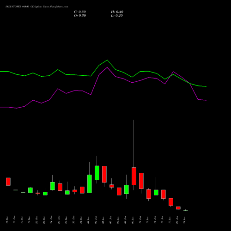Click the 22 Dec date label
231x231 pixels.
(36, 220)
